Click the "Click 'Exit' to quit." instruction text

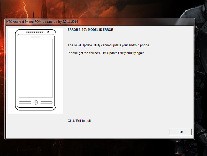pyautogui.click(x=80, y=121)
